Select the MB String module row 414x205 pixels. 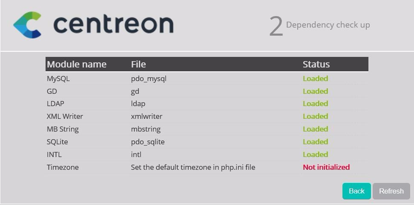click(207, 129)
